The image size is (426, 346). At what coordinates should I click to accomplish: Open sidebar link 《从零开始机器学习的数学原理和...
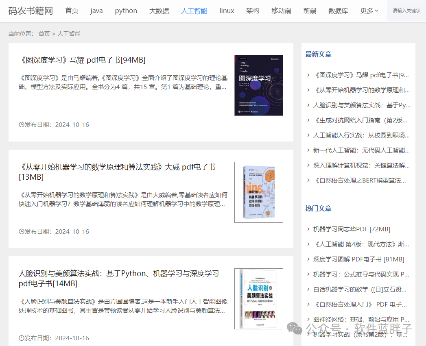click(362, 90)
